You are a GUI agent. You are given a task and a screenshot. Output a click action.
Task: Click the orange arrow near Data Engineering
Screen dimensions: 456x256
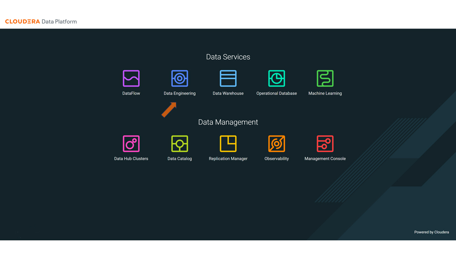169,110
